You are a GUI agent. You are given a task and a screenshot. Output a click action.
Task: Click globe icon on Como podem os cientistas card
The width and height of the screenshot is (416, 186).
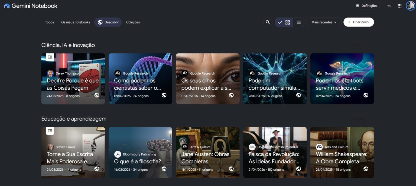coord(164,95)
